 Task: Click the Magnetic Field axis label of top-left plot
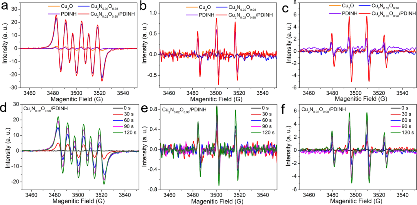[x=80, y=99]
